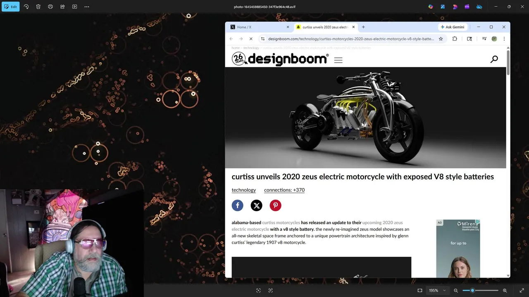Open the 195% zoom dropdown

(436, 290)
